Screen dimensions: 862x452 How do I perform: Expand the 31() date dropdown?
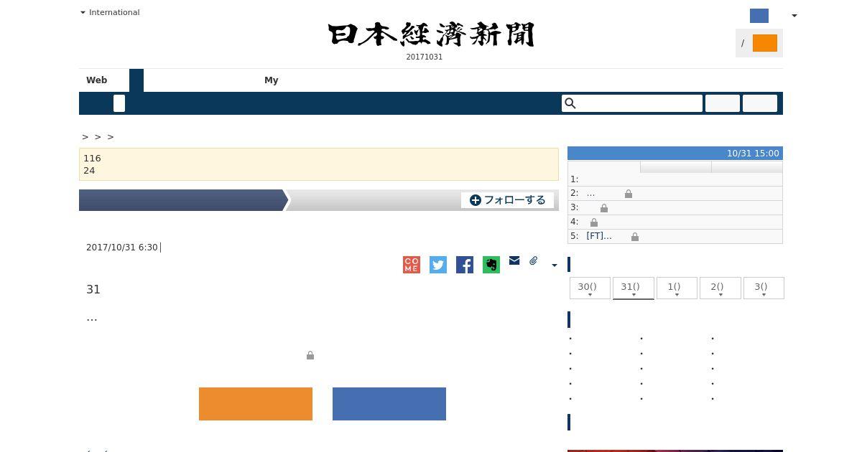(633, 288)
